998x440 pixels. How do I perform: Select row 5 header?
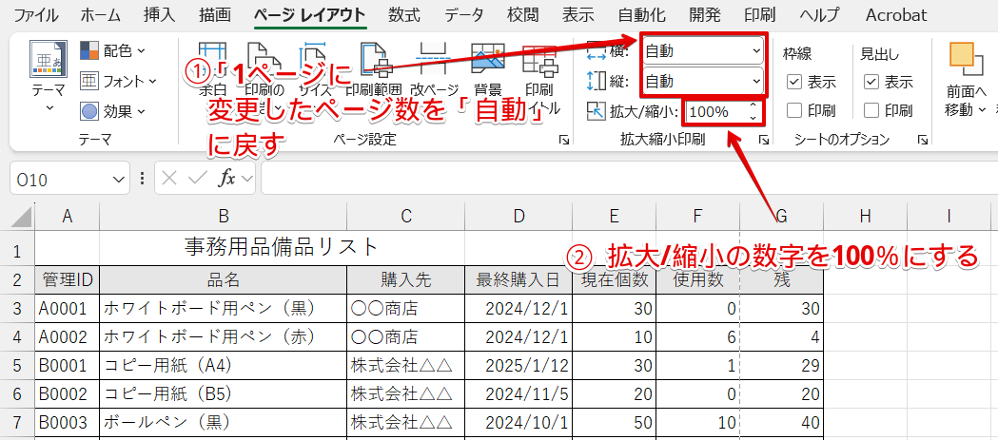[x=17, y=365]
